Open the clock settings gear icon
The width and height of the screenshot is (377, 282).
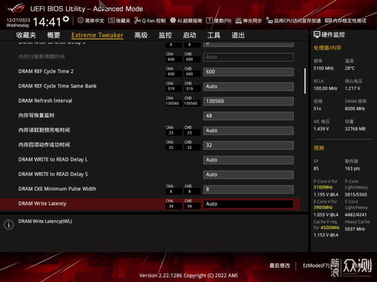[x=66, y=19]
